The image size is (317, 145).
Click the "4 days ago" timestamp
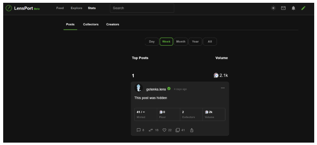pos(180,89)
